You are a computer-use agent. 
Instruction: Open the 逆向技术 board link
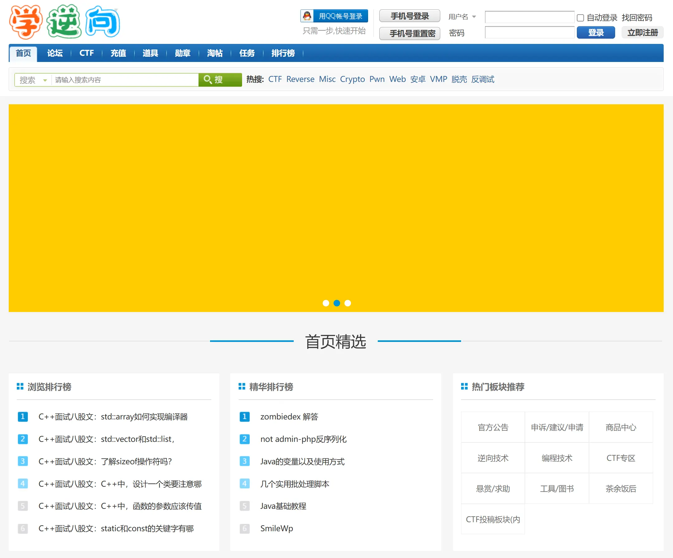493,458
